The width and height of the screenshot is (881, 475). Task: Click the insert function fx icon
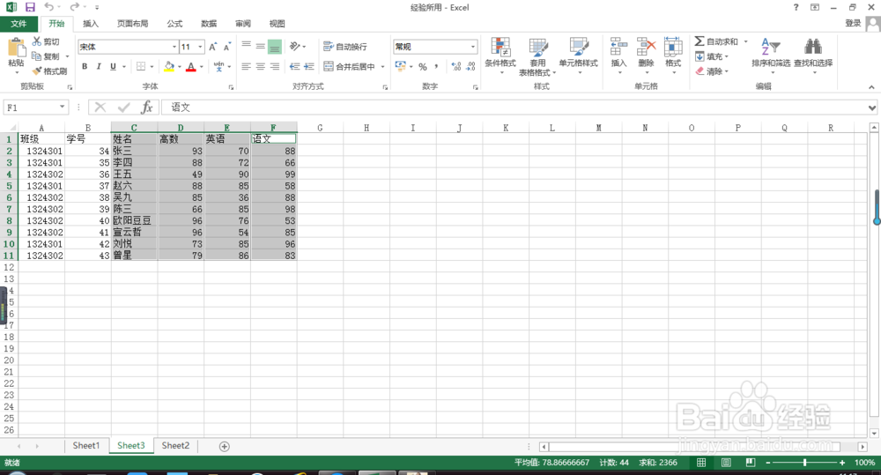tap(146, 107)
